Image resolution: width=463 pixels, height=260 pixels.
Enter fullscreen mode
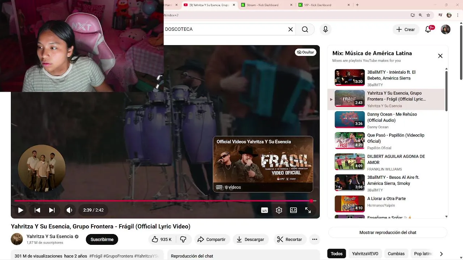coord(308,210)
